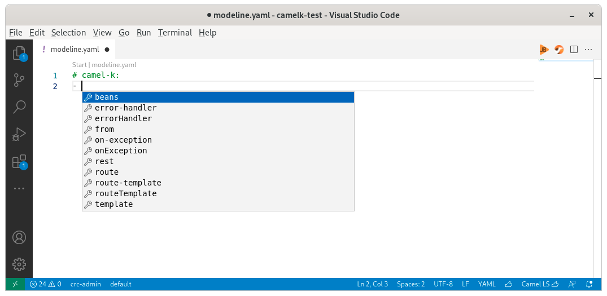Change language mode from YAML in status bar
The width and height of the screenshot is (607, 296).
click(x=487, y=284)
